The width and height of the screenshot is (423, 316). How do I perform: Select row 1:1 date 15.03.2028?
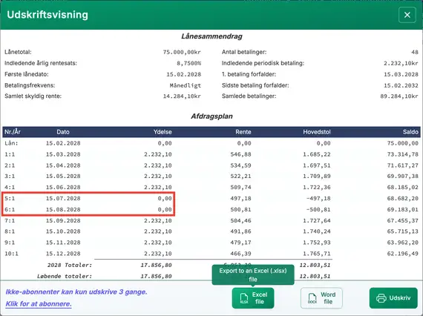(x=63, y=154)
